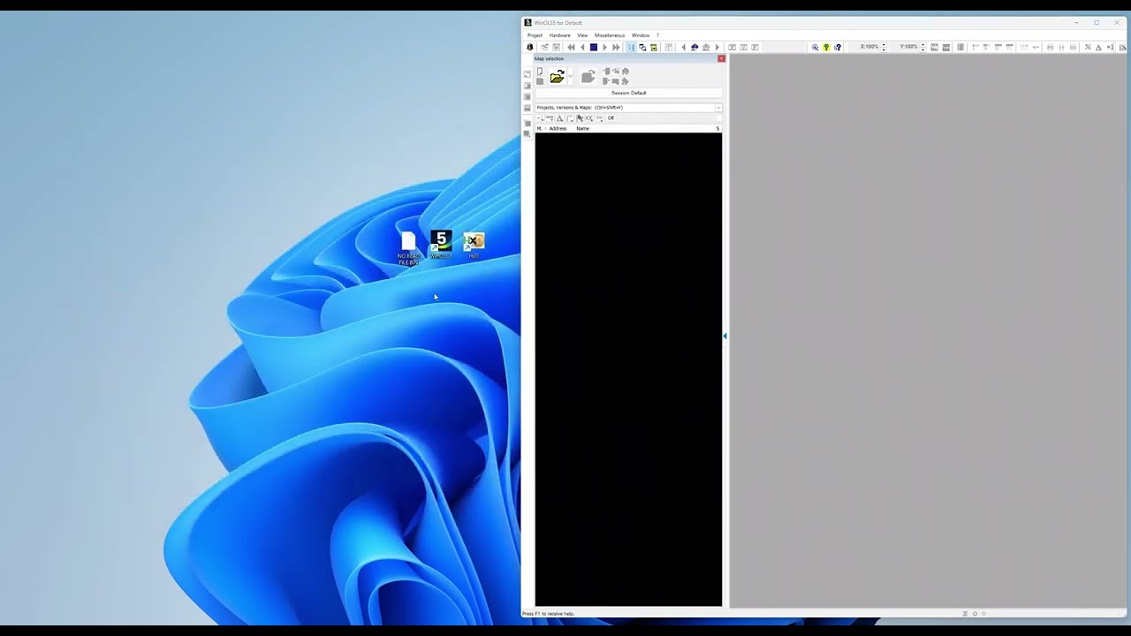This screenshot has height=636, width=1131.
Task: Click the overlapping windows toolbar icon
Action: pos(642,47)
